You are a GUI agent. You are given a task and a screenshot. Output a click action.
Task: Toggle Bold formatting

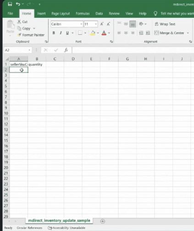click(54, 33)
